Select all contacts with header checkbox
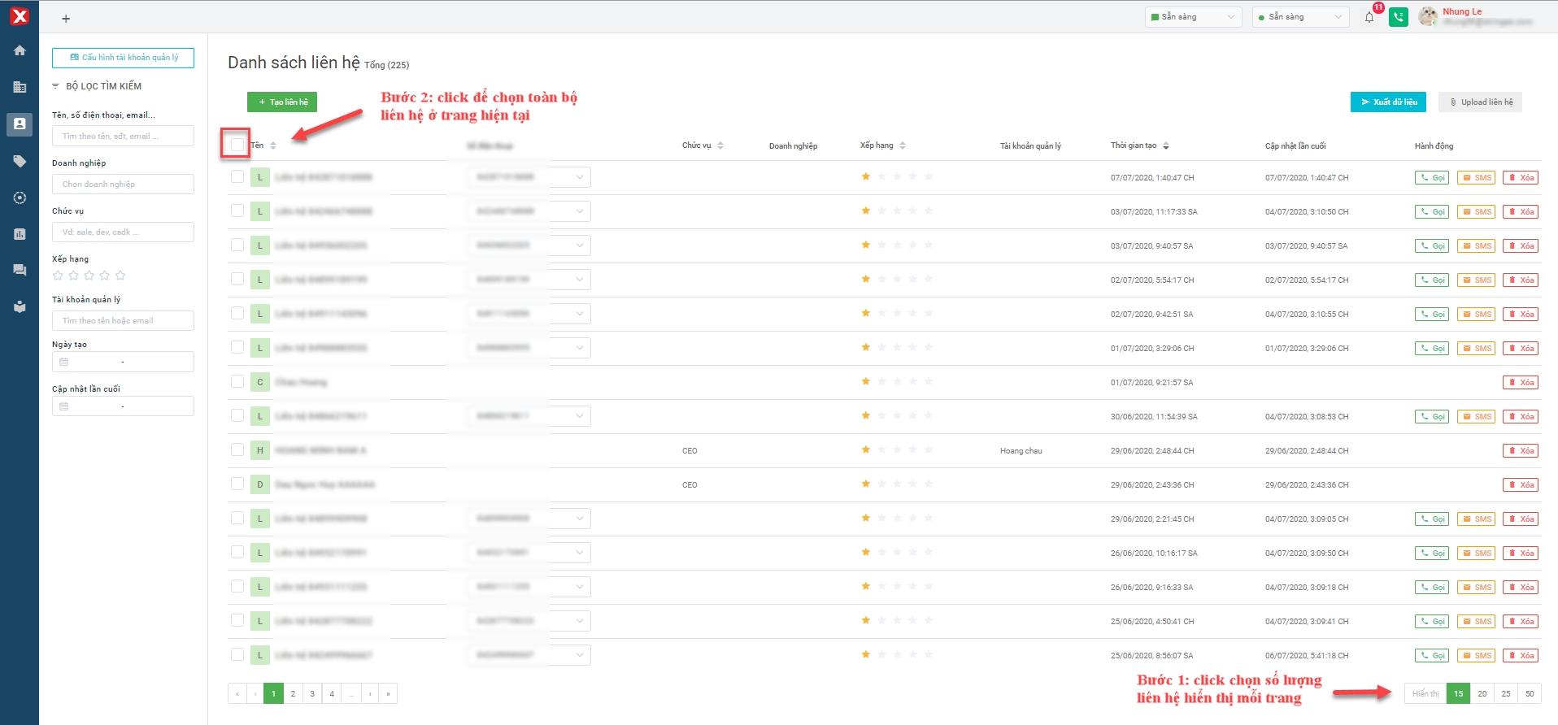The width and height of the screenshot is (1558, 725). coord(237,145)
